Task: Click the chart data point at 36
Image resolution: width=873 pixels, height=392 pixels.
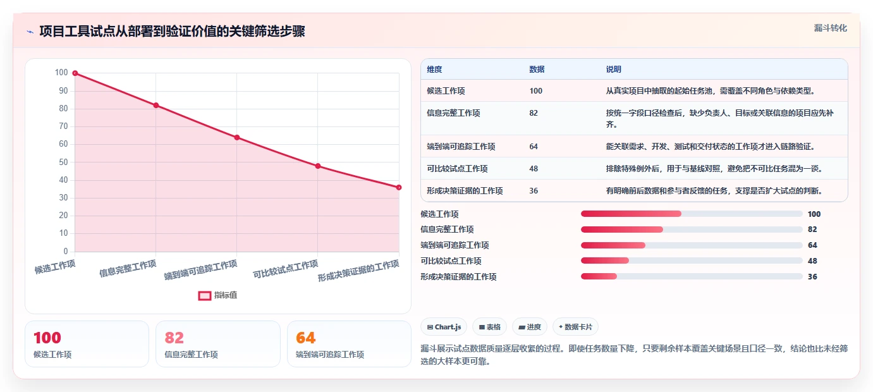Action: [399, 187]
